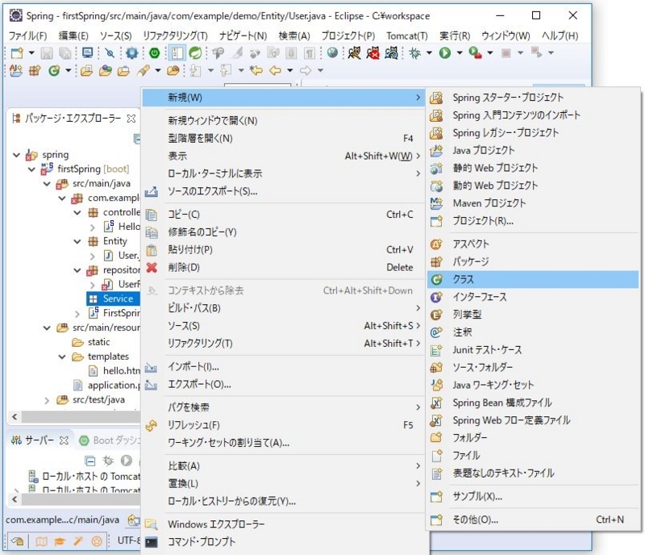
Task: Click the icon beside ソースのエクスポート(S)
Action: coord(152,191)
